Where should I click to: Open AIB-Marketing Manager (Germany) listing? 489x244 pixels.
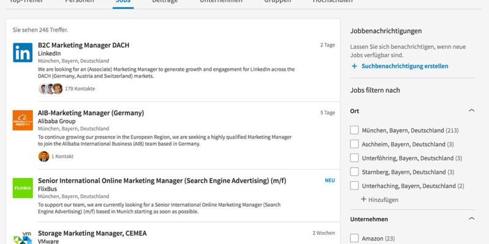point(90,113)
